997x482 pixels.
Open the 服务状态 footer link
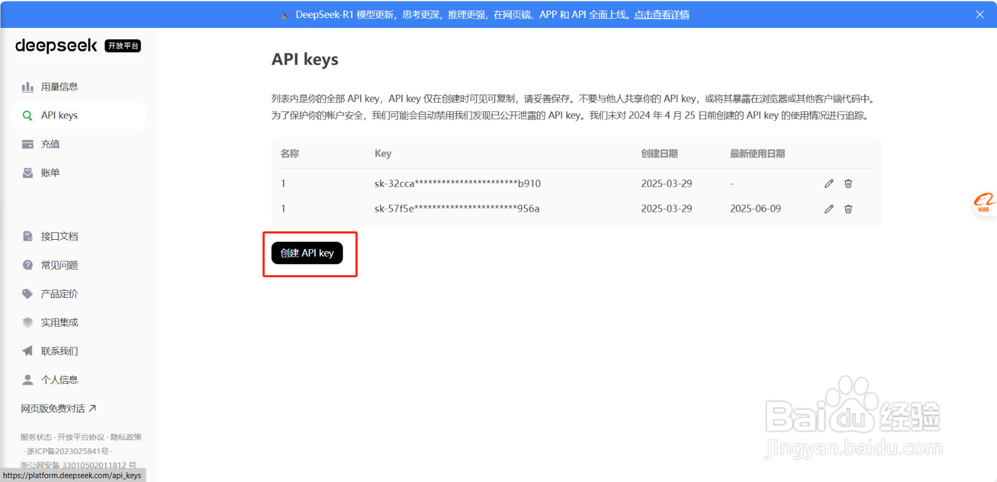(36, 437)
